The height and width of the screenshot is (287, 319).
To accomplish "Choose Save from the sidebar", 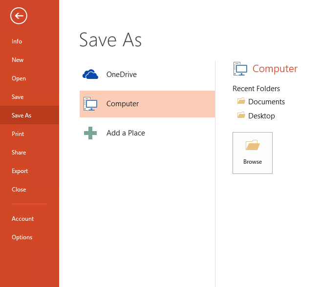I will pos(18,97).
